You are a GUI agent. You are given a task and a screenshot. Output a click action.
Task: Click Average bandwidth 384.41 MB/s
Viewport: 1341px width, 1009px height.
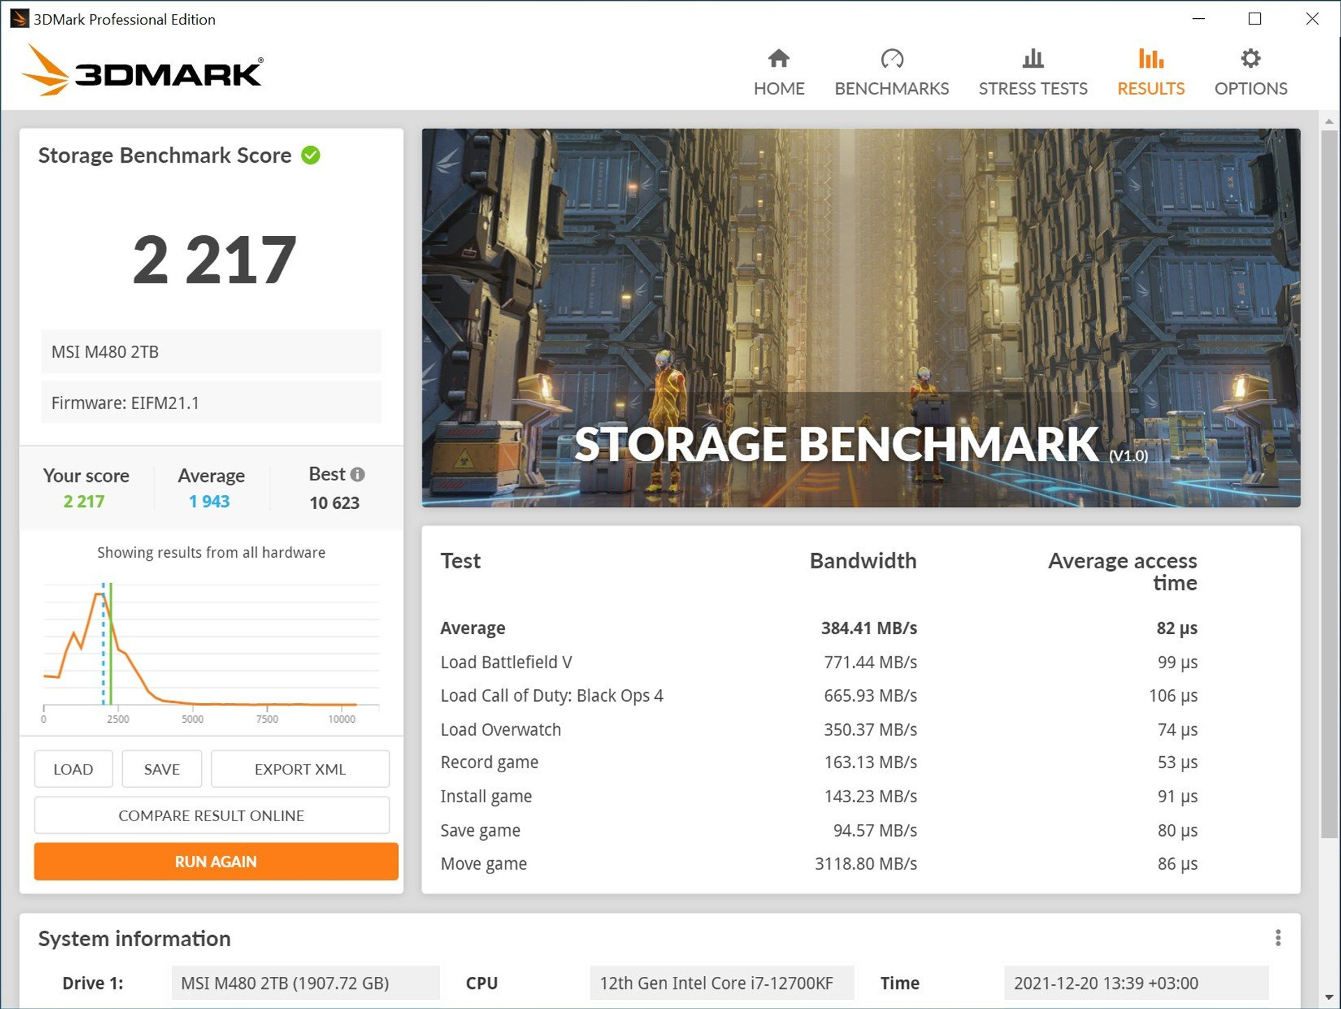(869, 628)
